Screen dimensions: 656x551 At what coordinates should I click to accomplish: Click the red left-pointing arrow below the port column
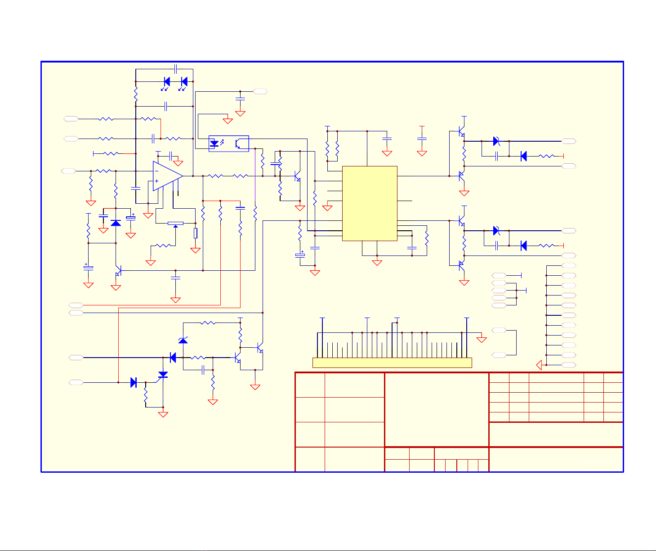(x=540, y=365)
